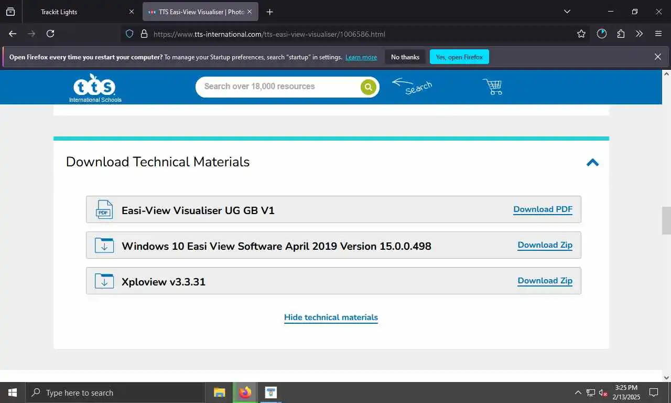Click the taskbar Type here to search box
Viewport: 671px width, 403px height.
pos(115,393)
